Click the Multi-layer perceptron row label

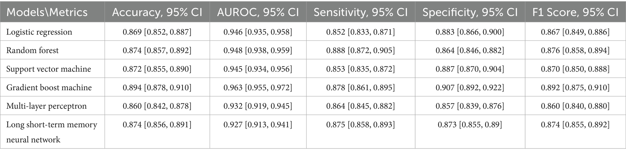(46, 106)
